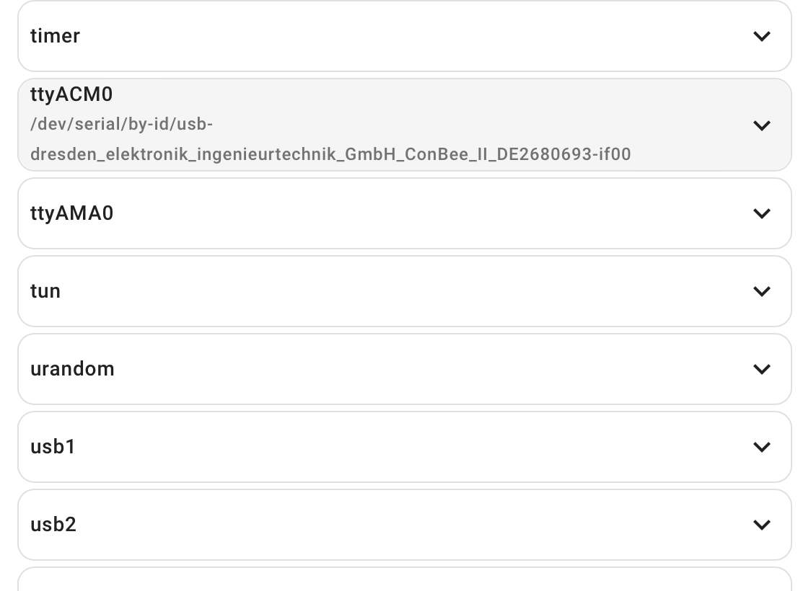Open the partially visible panel below usb2

point(405,579)
